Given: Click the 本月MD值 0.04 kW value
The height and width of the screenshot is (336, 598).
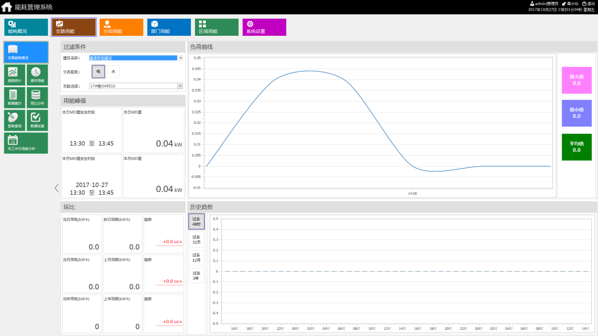Looking at the screenshot, I should click(x=169, y=189).
